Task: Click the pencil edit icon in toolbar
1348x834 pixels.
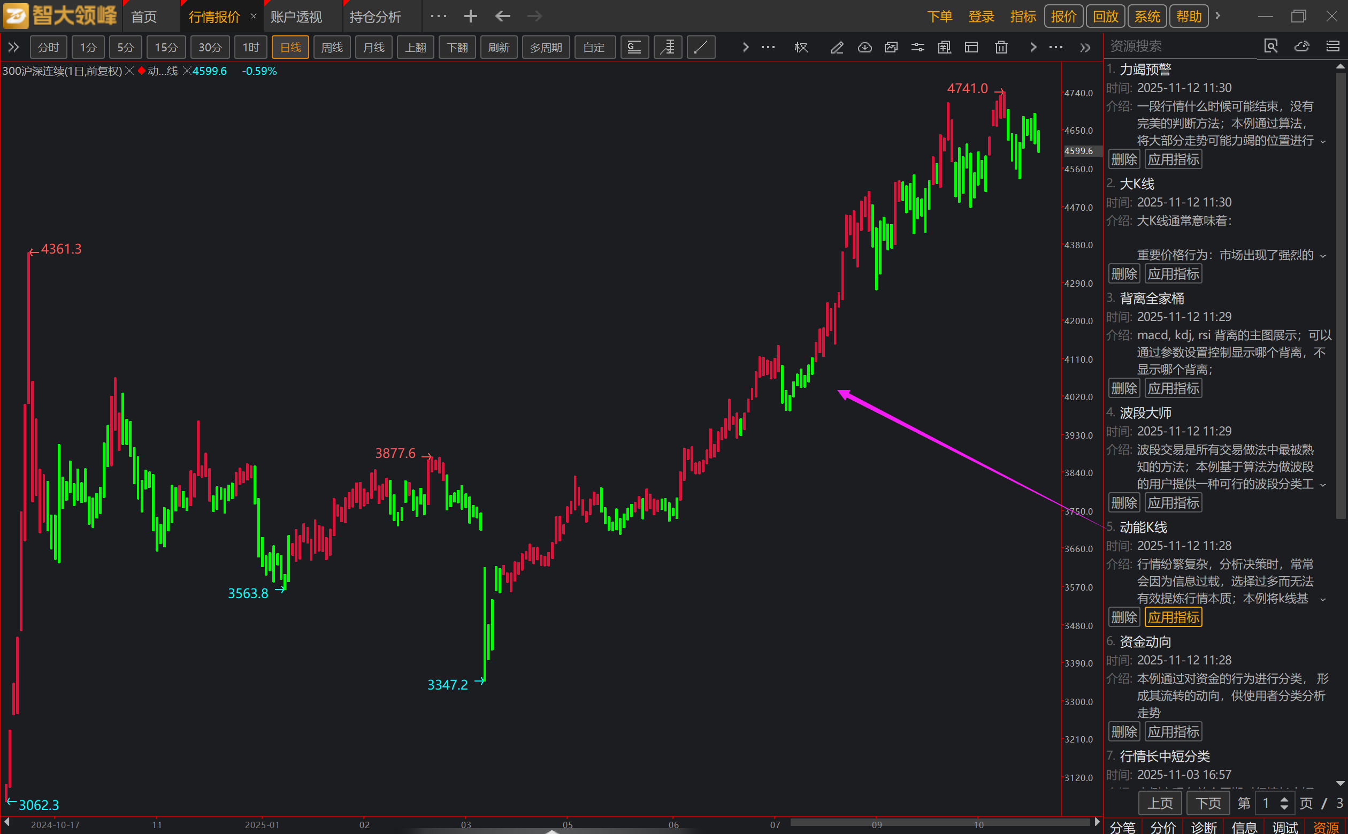Action: pyautogui.click(x=837, y=48)
